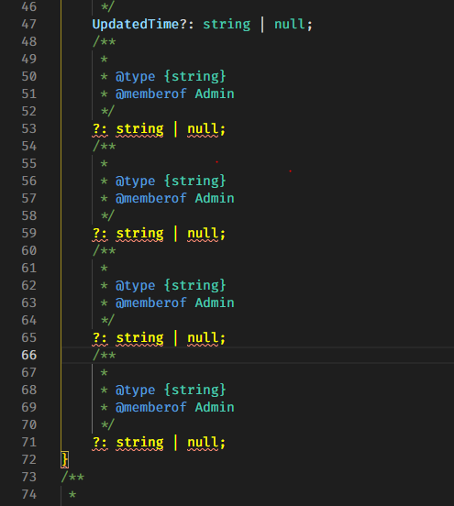Viewport: 454px width, 506px height.
Task: Click Admin in the comment on line 63
Action: [215, 303]
